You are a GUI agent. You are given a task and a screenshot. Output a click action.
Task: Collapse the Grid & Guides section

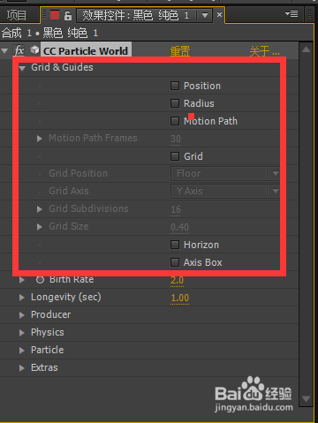tap(22, 68)
